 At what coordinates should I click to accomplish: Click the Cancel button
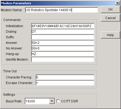(x=110, y=18)
